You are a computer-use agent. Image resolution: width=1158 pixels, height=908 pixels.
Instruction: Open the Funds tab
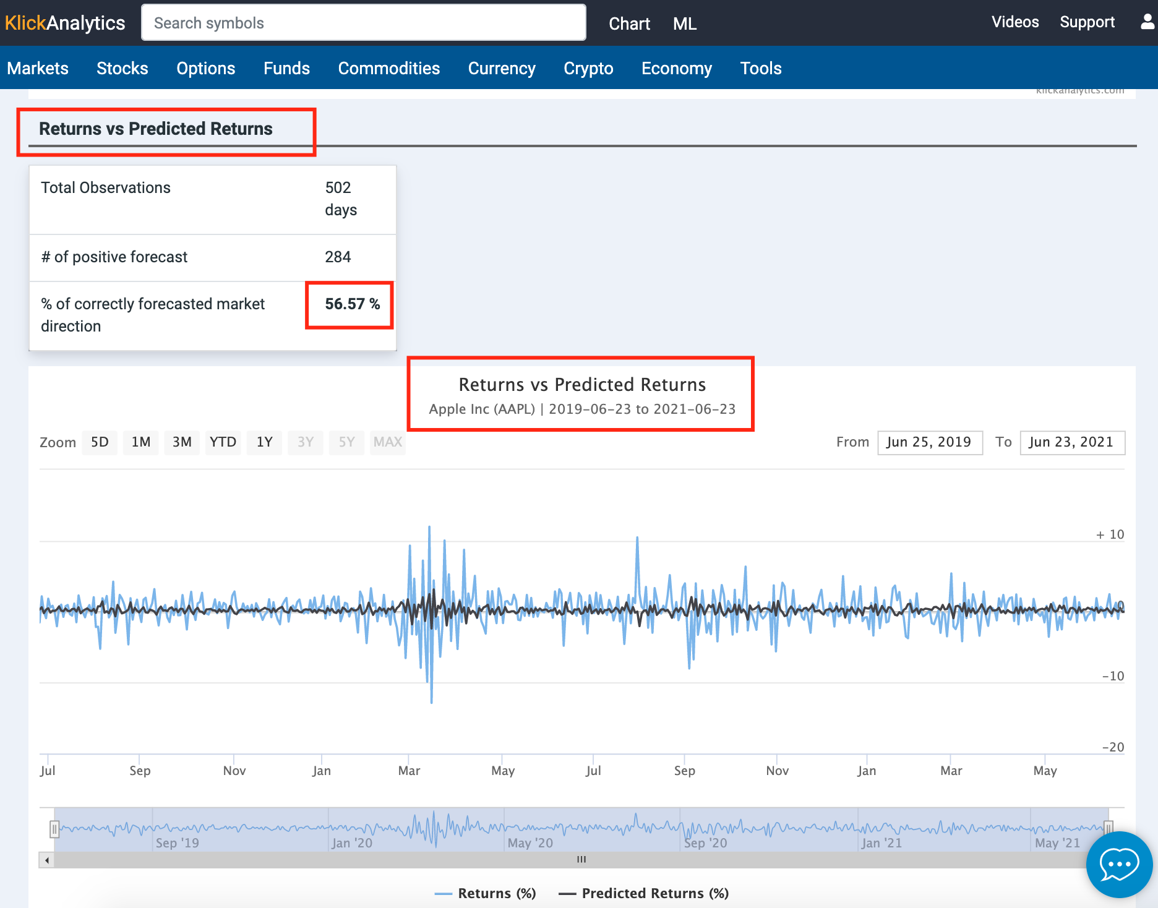tap(286, 68)
